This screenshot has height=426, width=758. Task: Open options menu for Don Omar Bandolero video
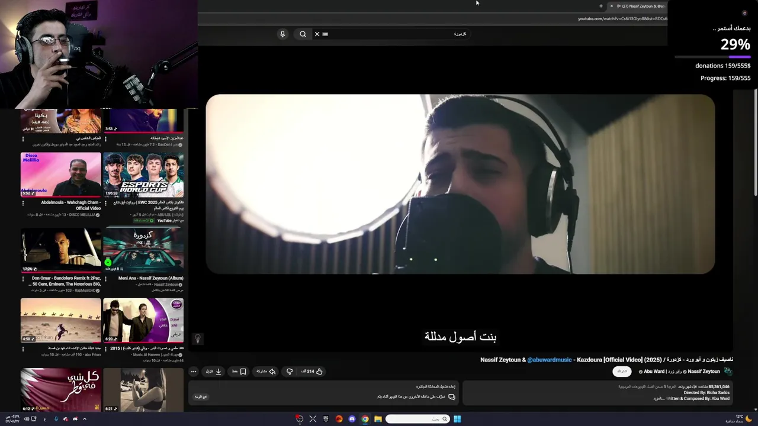[x=23, y=279]
